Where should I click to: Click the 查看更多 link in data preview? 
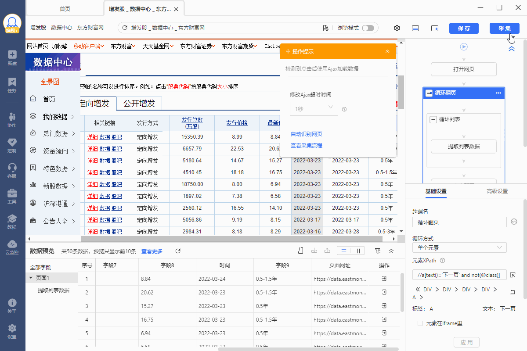point(152,251)
